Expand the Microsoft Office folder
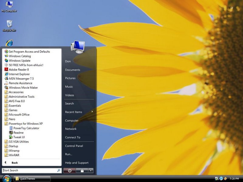Viewport: 243px width, 182px height. point(17,115)
